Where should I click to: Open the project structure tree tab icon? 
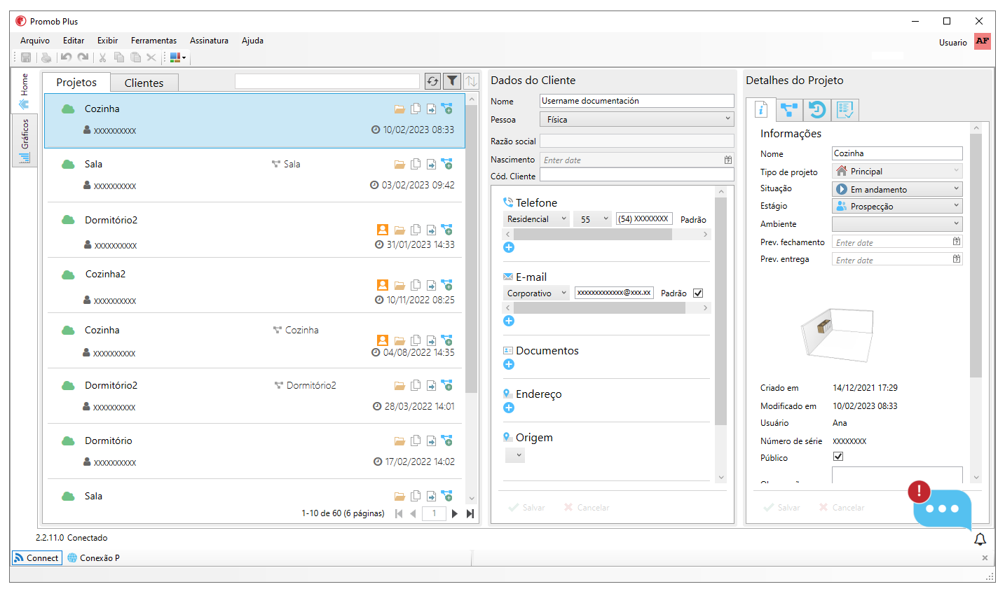point(789,110)
